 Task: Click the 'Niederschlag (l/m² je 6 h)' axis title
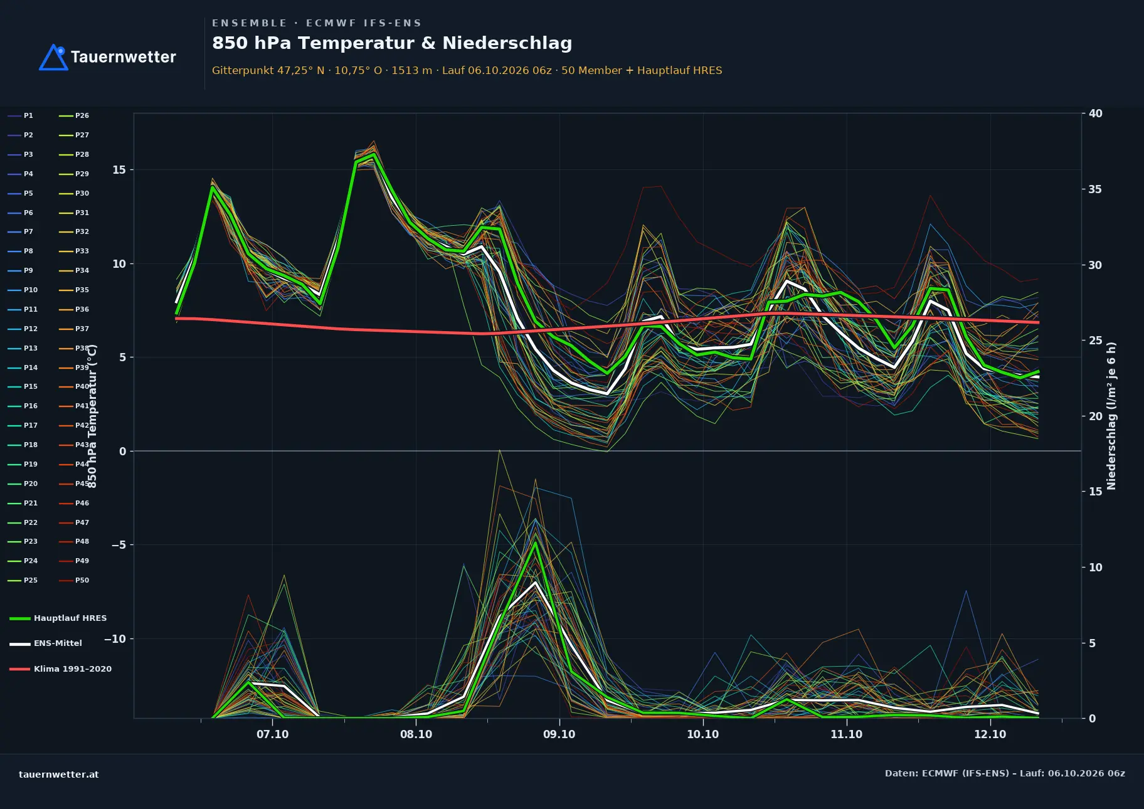pos(1112,416)
